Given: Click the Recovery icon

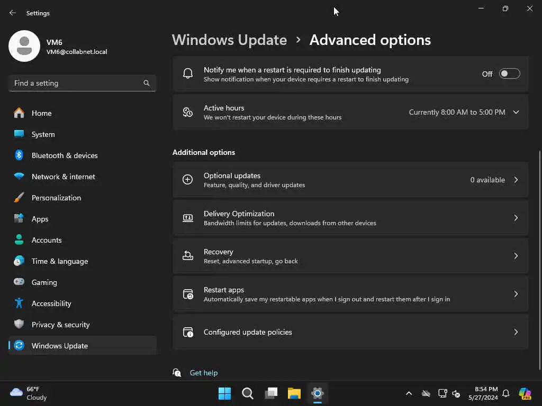Looking at the screenshot, I should click(x=188, y=256).
